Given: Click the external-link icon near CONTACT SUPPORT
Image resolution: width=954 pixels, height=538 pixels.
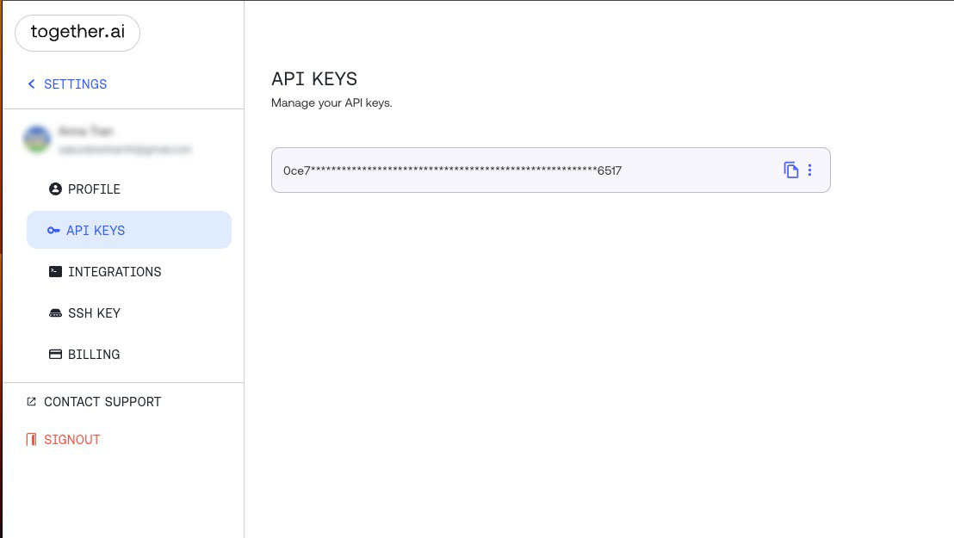Looking at the screenshot, I should pyautogui.click(x=31, y=401).
